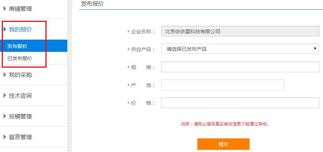Open 技术咨询 from the sidebar
This screenshot has height=152, width=323.
tap(20, 95)
